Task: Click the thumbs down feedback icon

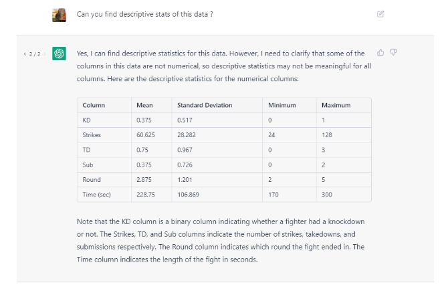Action: point(393,52)
